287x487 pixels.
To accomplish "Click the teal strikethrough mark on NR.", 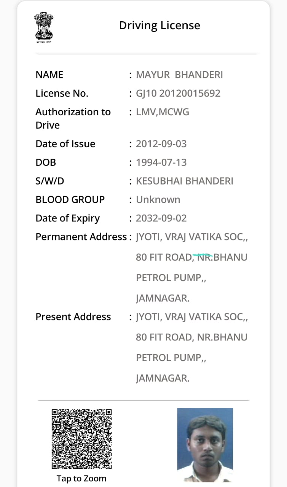I will [x=202, y=255].
